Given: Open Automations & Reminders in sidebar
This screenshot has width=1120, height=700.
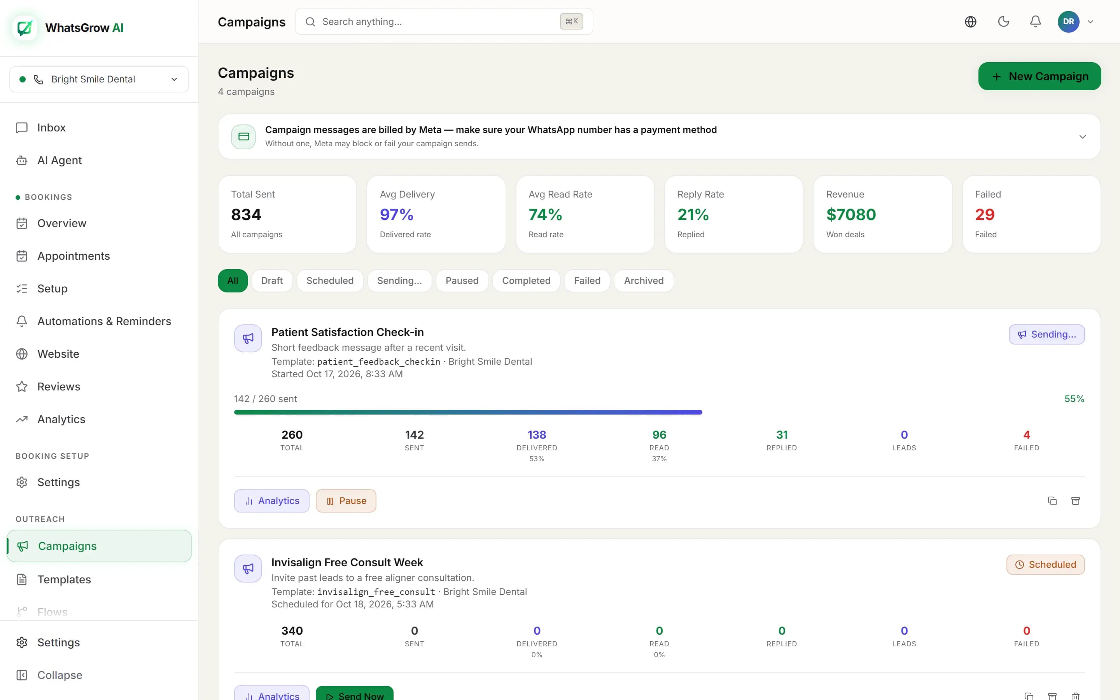Looking at the screenshot, I should coord(99,321).
